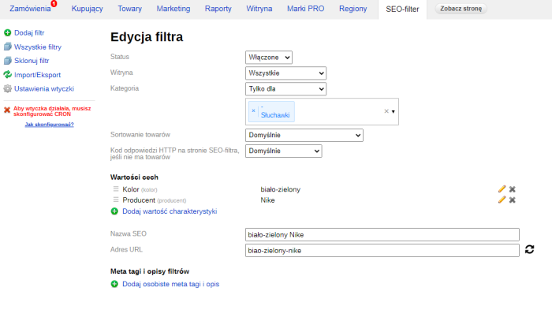The image size is (552, 321).
Task: Go to the Kupujący tab
Action: [x=87, y=9]
